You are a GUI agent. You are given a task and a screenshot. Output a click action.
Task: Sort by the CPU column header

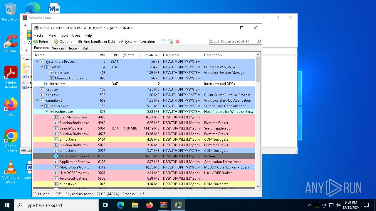click(113, 55)
